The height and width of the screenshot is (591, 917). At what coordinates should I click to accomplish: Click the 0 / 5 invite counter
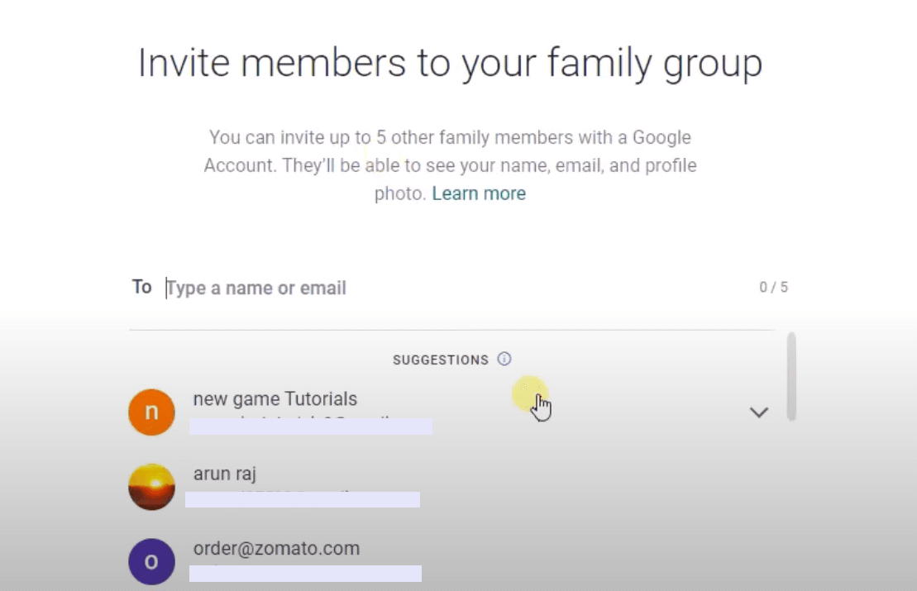773,288
